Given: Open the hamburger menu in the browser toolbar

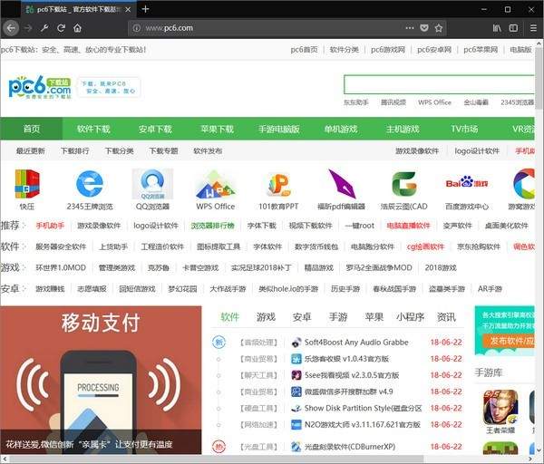Looking at the screenshot, I should 532,28.
